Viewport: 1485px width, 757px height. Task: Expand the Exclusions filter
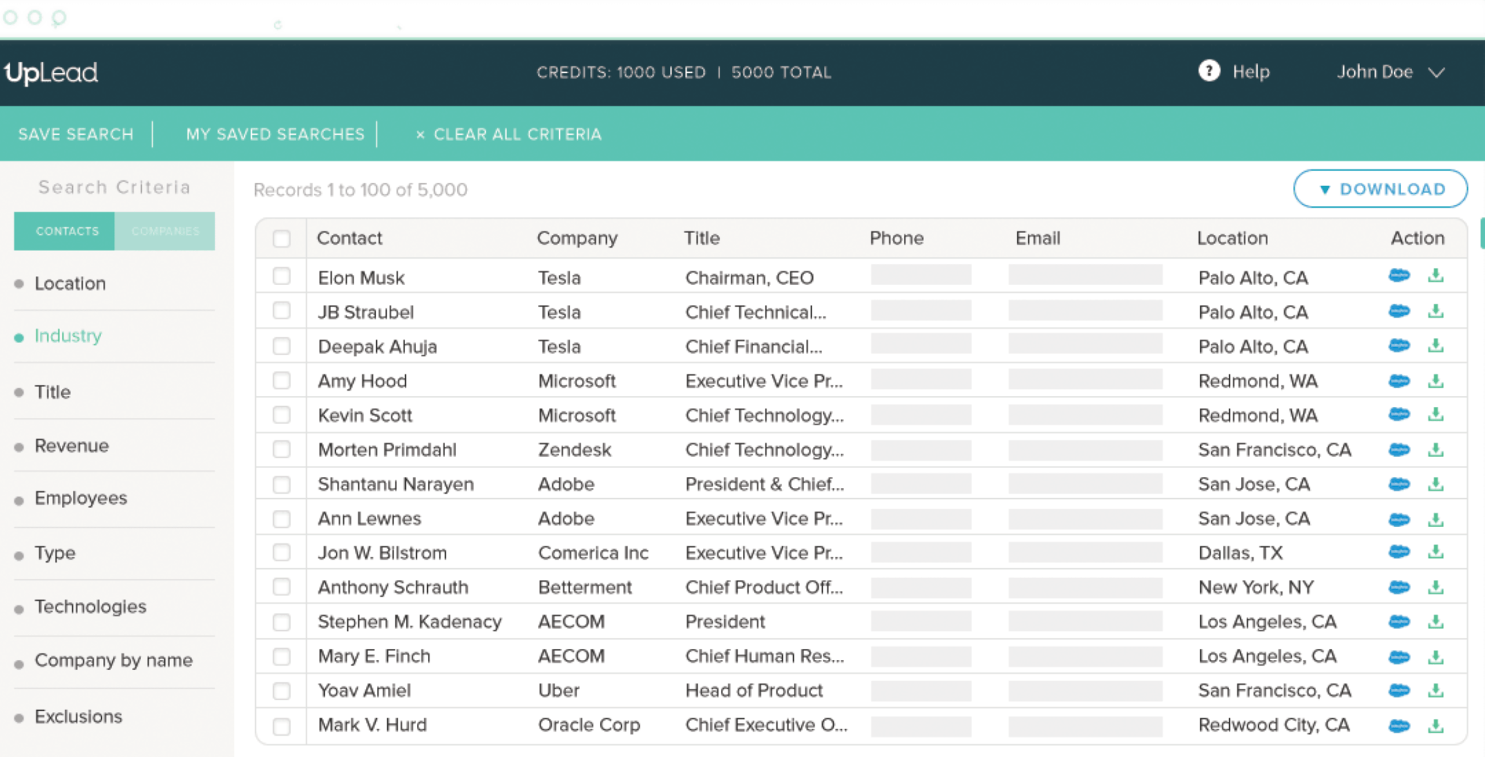[x=78, y=716]
